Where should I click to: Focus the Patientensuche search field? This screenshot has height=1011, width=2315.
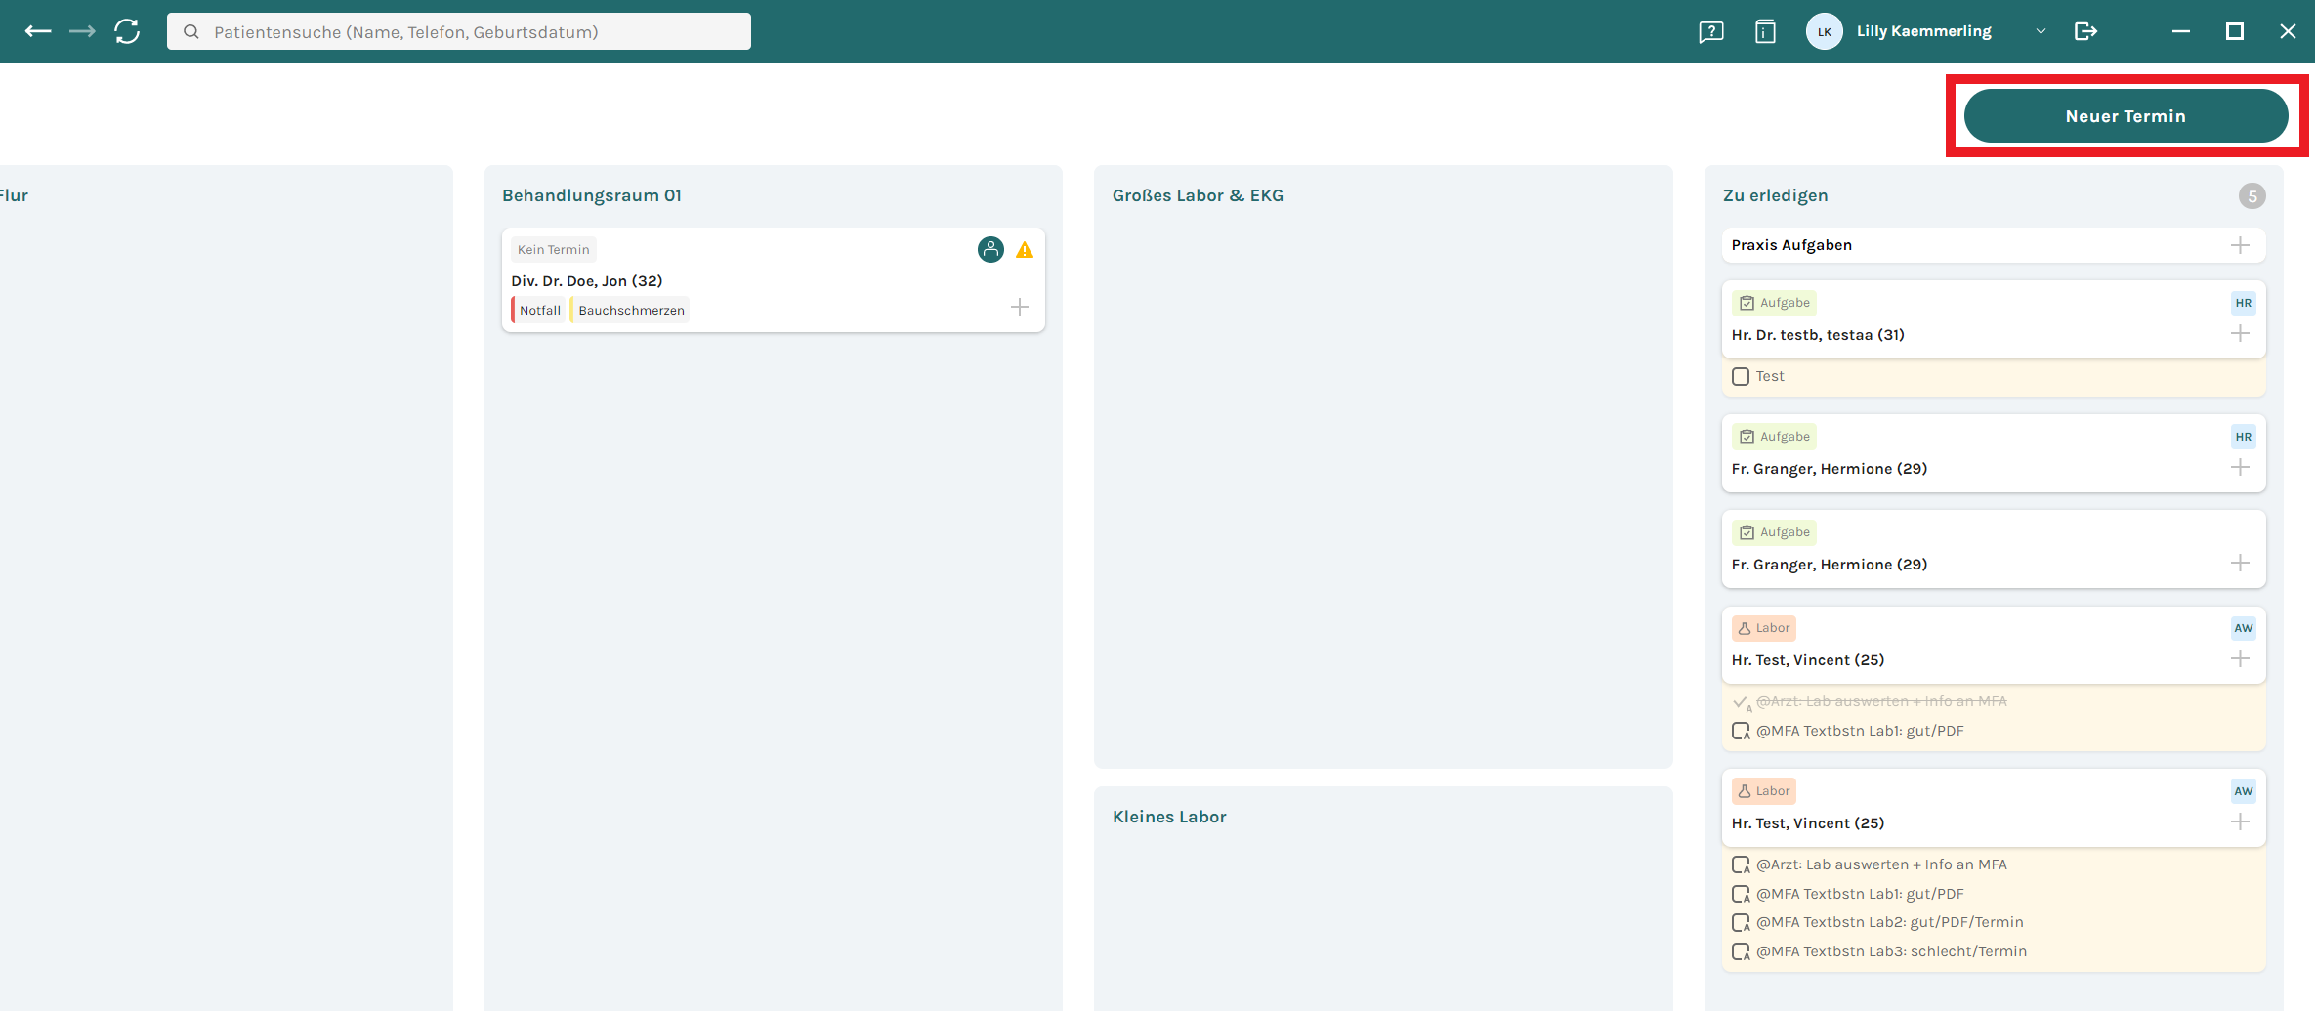point(459,31)
